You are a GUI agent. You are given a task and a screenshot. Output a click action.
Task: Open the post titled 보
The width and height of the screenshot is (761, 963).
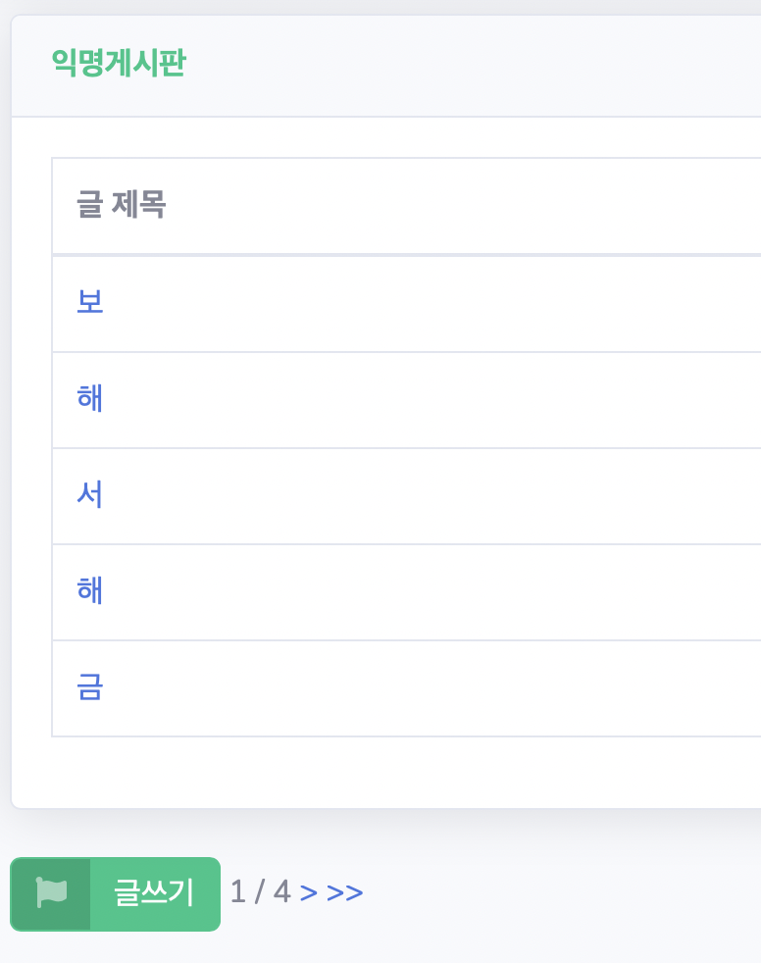tap(89, 302)
